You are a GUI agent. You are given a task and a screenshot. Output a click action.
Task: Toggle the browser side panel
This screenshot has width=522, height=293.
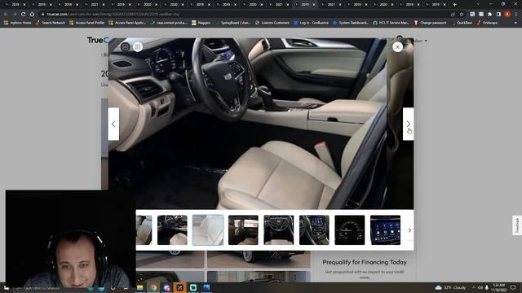pyautogui.click(x=498, y=15)
